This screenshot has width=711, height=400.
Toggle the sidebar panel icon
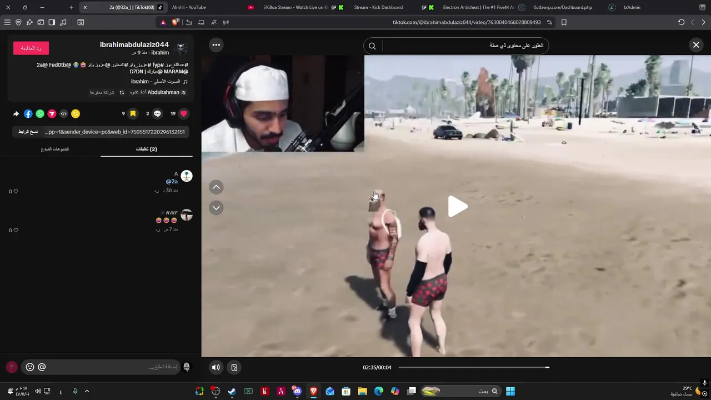[52, 22]
